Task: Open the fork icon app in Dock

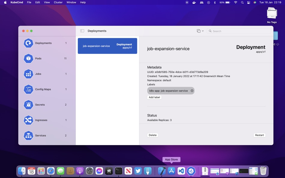Action: pos(148,171)
